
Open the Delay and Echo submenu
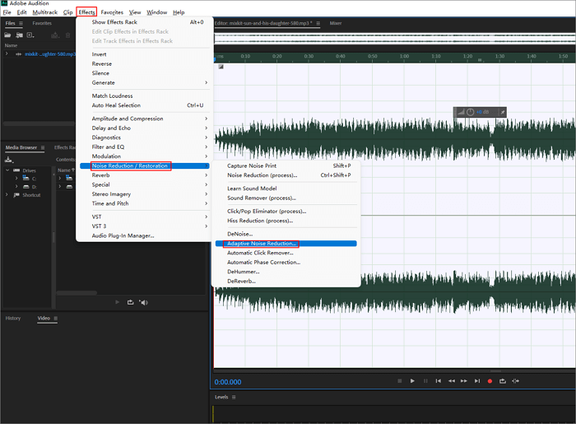point(145,128)
